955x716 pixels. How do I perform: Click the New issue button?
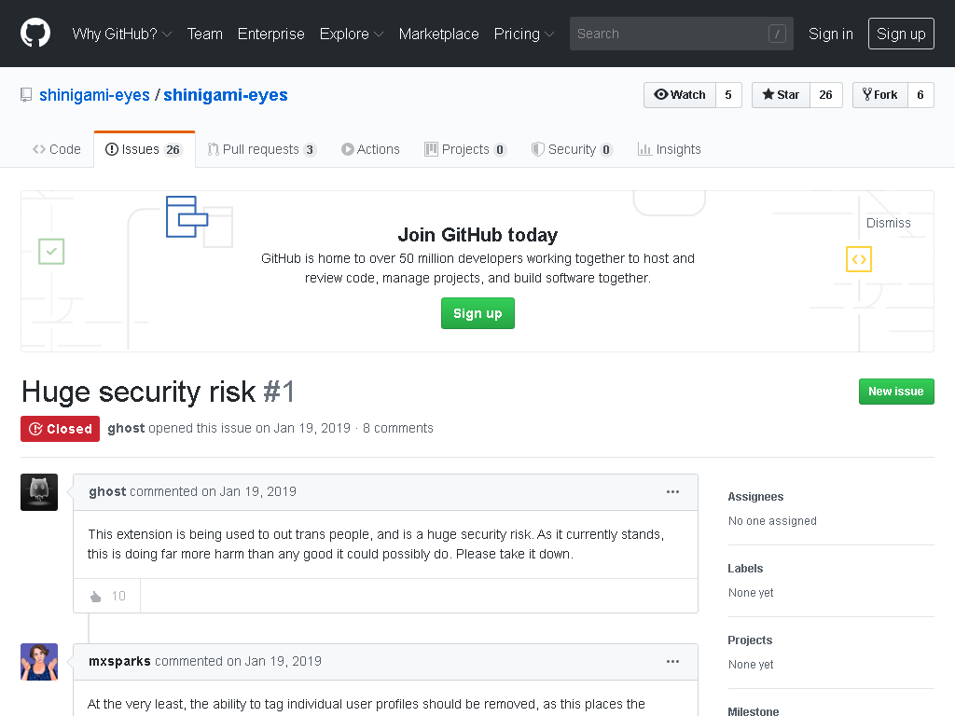[x=896, y=392]
